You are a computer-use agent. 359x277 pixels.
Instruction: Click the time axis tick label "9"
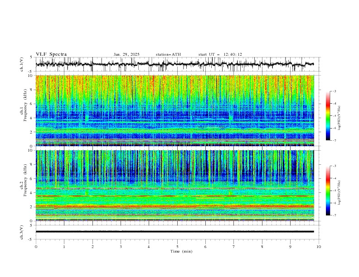[x=290, y=247]
